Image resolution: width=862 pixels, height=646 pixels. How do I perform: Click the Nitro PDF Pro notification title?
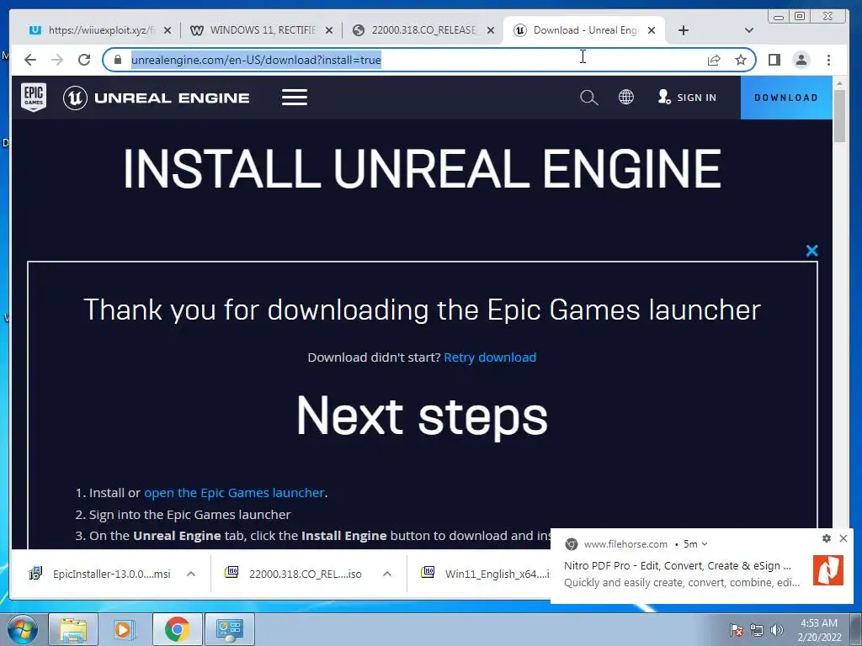coord(678,566)
